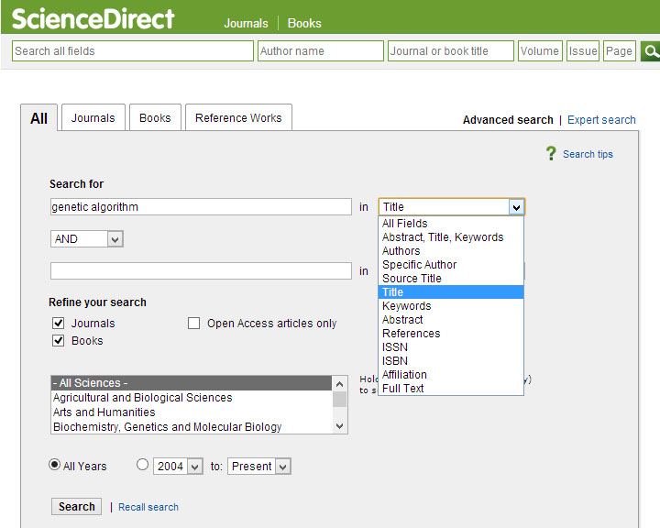Select the date range radio button
660x528 pixels.
click(142, 465)
